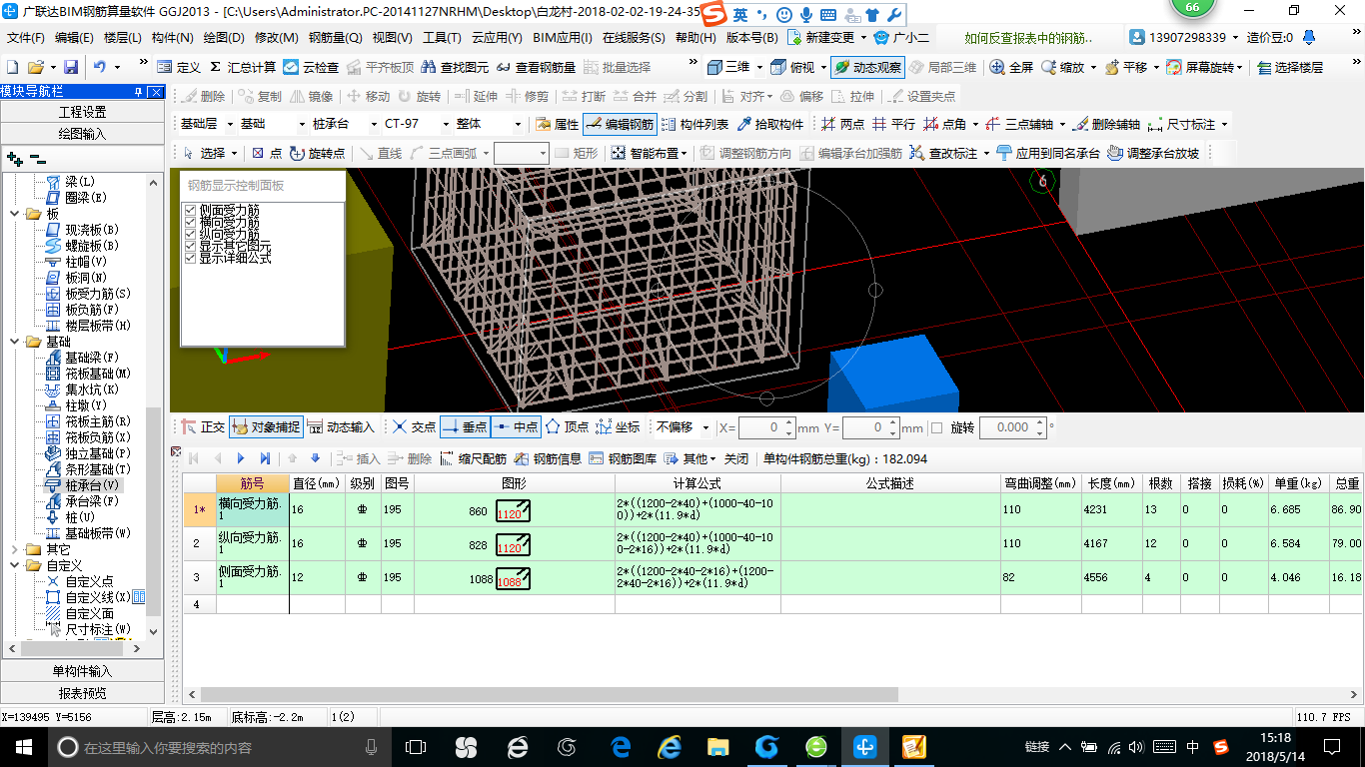The image size is (1365, 767).
Task: Open the 帮助(H) menu
Action: [695, 38]
